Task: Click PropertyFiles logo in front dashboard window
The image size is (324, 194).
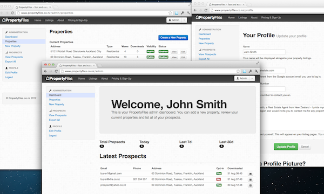Action: pyautogui.click(x=59, y=79)
